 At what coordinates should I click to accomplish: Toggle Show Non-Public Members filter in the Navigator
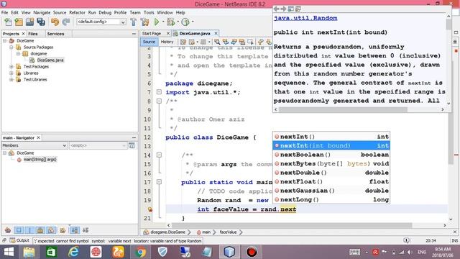click(40, 230)
